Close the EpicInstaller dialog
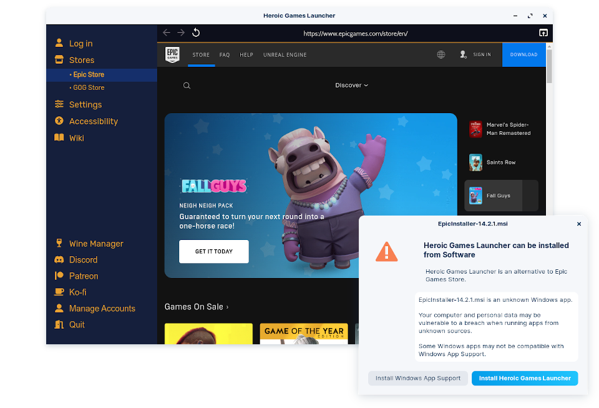 pyautogui.click(x=579, y=224)
